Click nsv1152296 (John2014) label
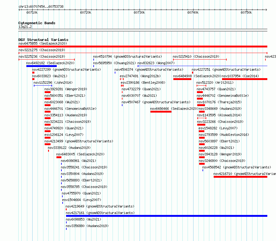 (x=53, y=83)
